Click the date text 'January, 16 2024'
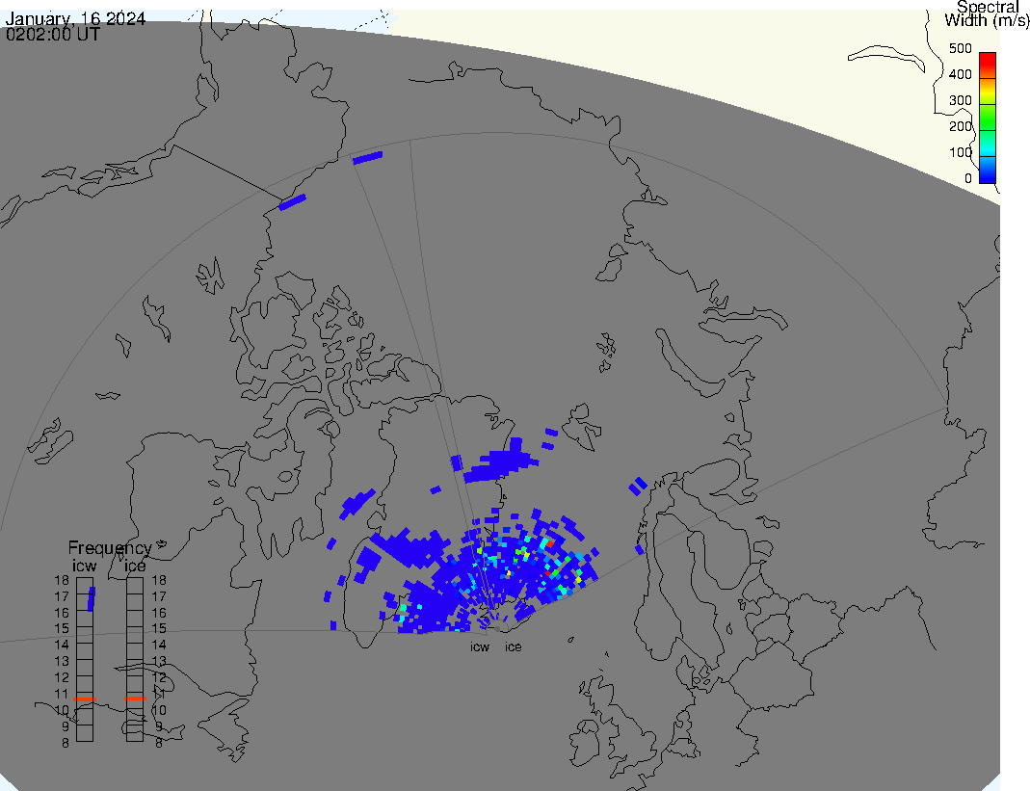The height and width of the screenshot is (791, 1030). (75, 18)
